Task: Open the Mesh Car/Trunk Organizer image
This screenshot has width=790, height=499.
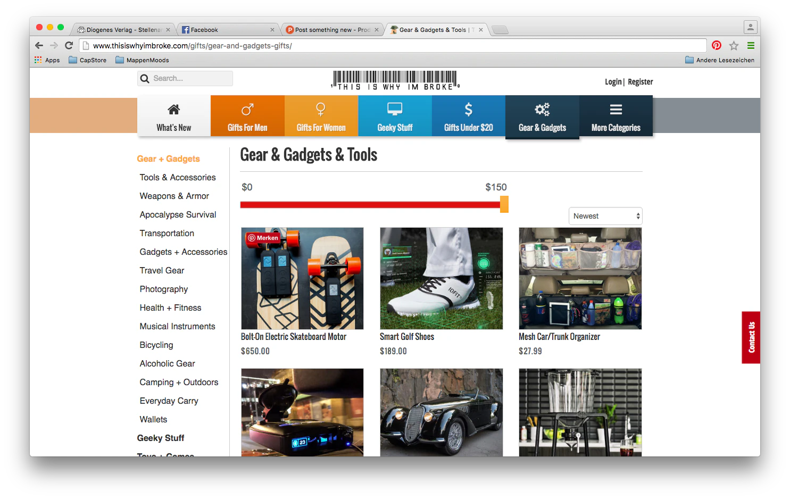Action: pos(580,279)
